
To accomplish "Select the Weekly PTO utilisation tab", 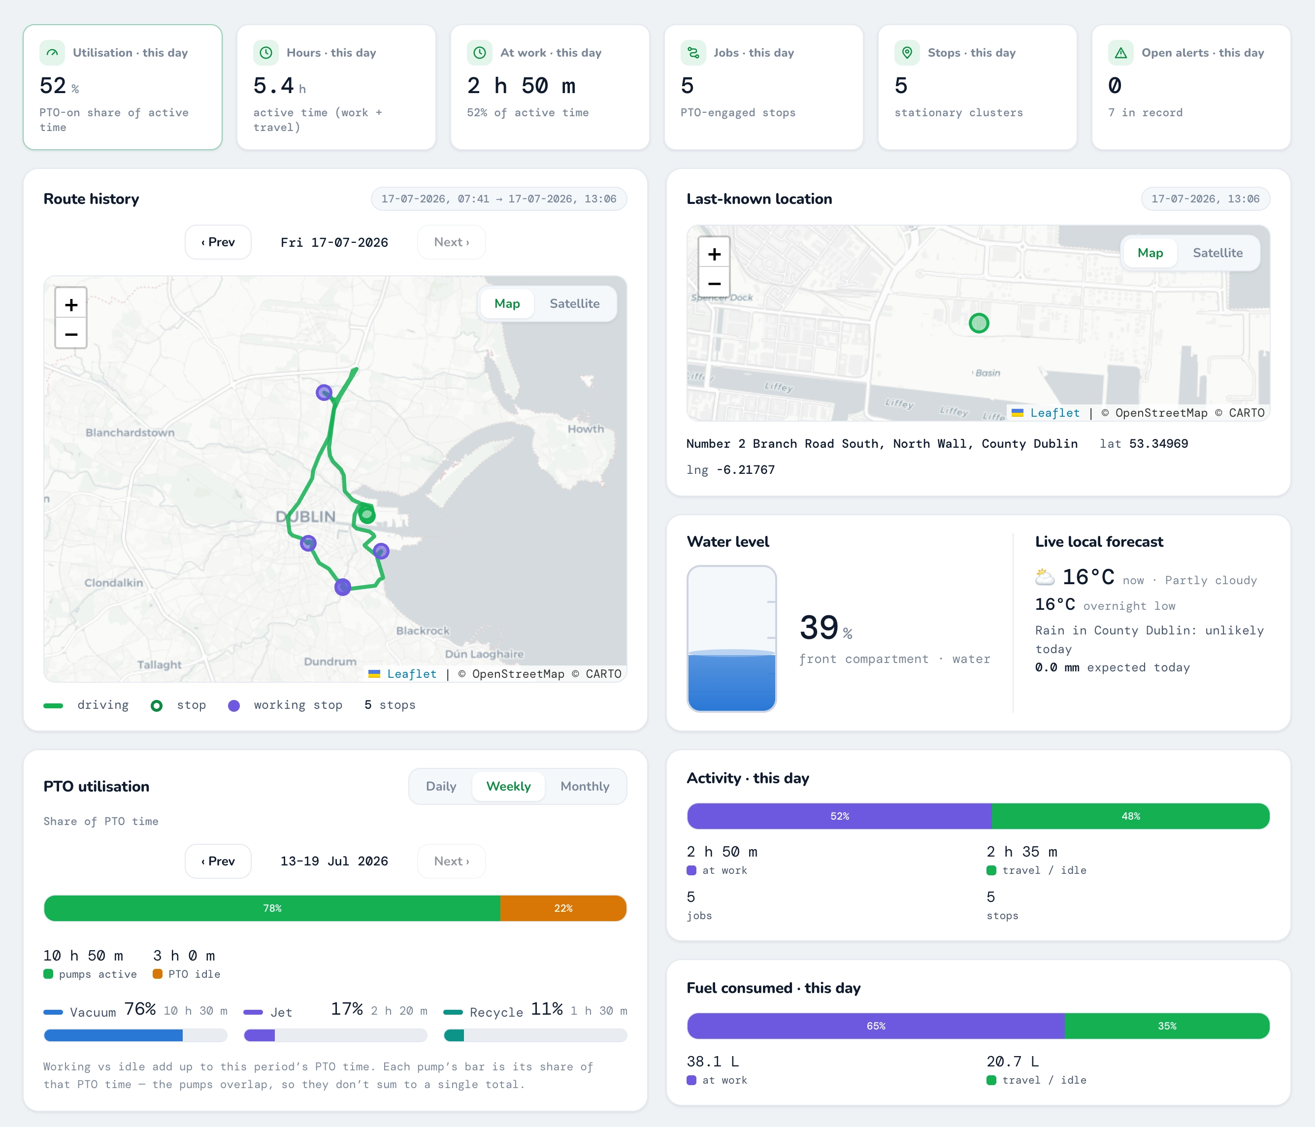I will click(x=508, y=786).
